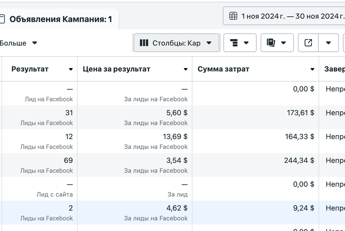This screenshot has height=231, width=345.
Task: Click the Лид с сайта label
Action: 55,194
